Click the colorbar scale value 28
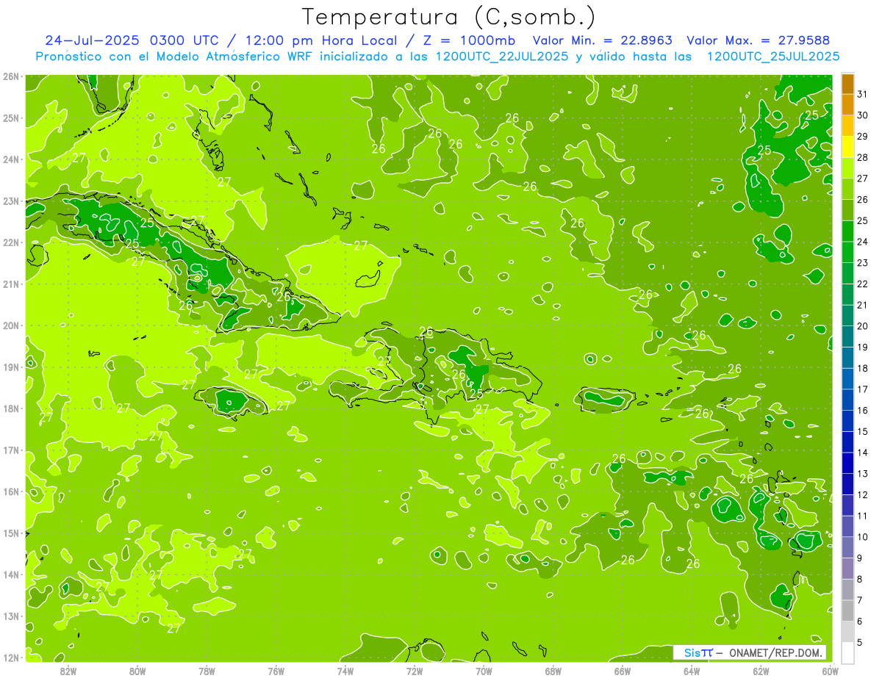882x681 pixels. tap(863, 157)
